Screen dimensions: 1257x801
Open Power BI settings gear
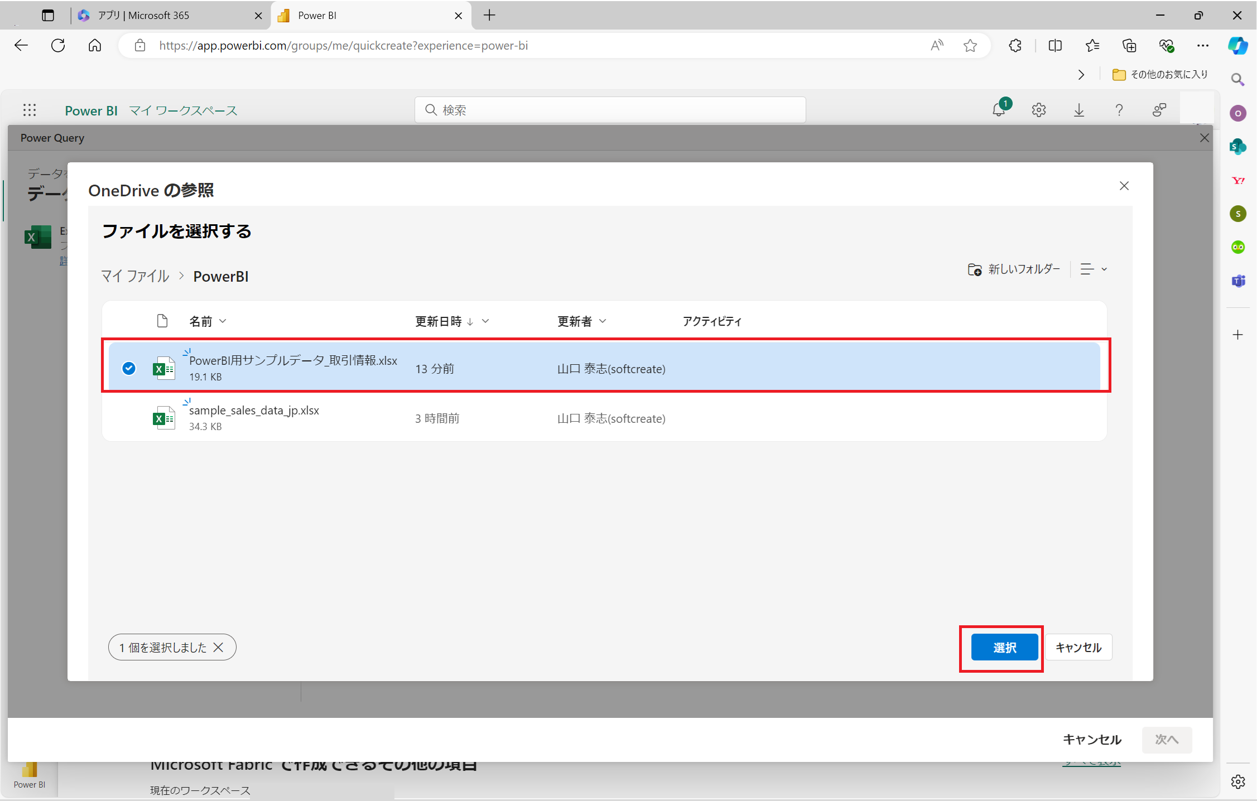tap(1039, 110)
